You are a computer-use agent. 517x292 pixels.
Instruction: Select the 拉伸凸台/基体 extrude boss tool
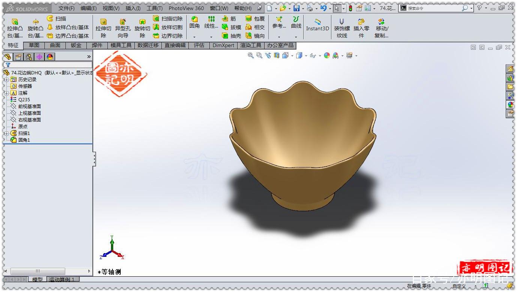point(15,28)
